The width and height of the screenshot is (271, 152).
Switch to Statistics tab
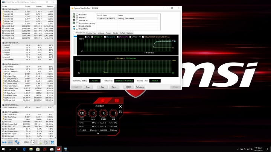coord(130,33)
